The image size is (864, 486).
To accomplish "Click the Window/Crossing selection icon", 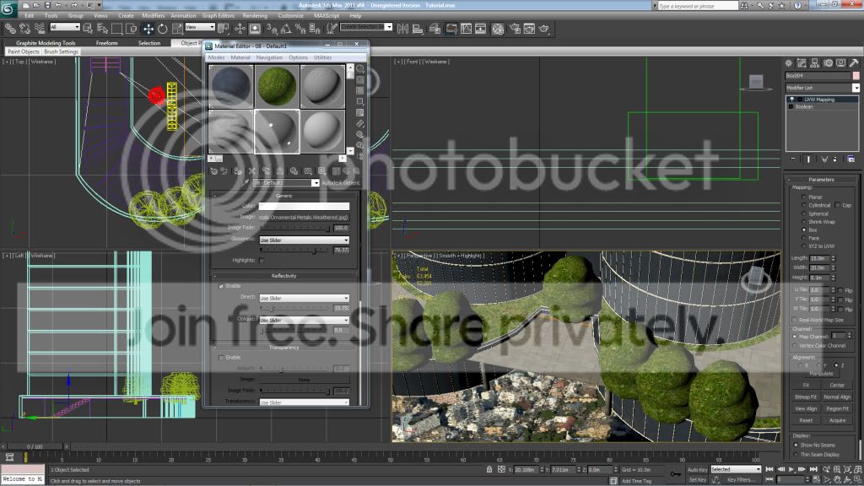I will tap(131, 28).
